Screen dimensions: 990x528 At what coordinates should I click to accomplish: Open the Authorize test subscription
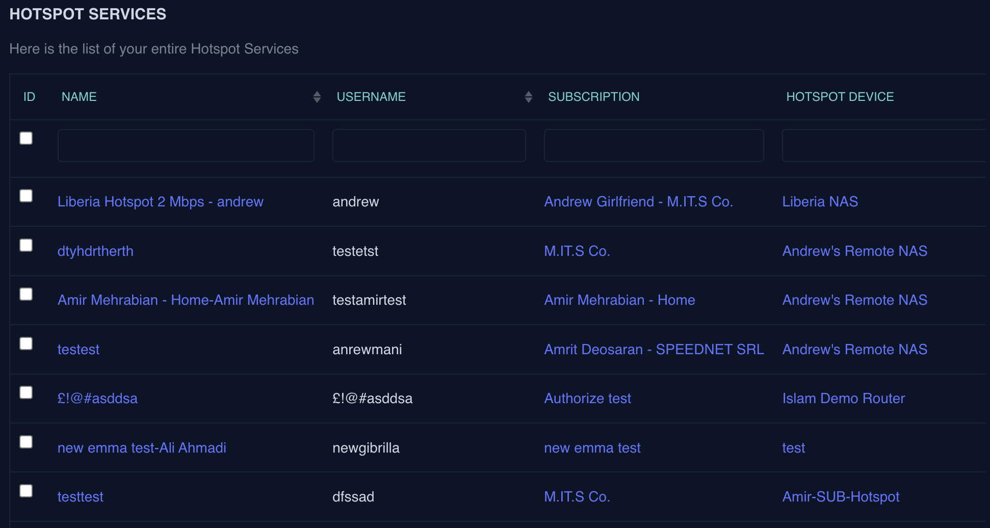(587, 398)
